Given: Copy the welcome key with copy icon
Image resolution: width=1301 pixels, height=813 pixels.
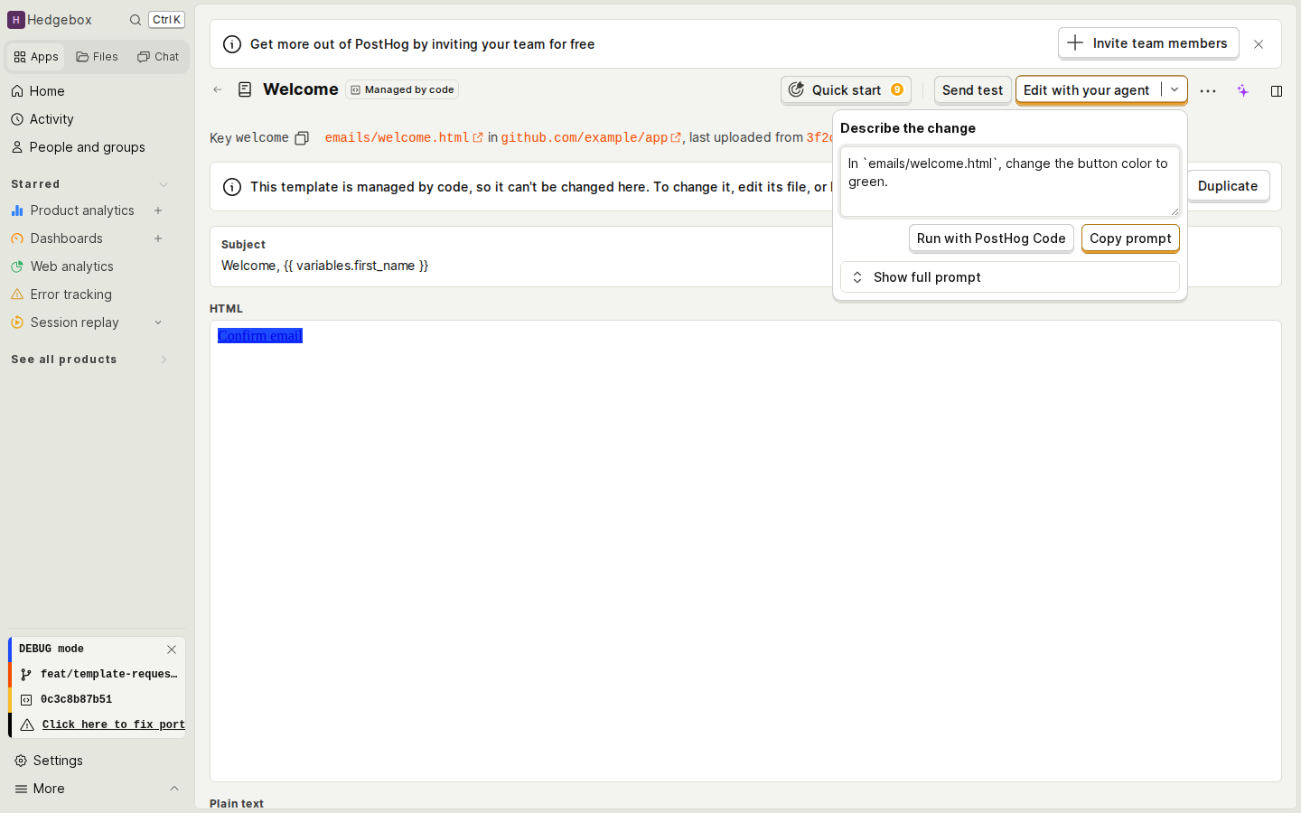Looking at the screenshot, I should (x=302, y=138).
